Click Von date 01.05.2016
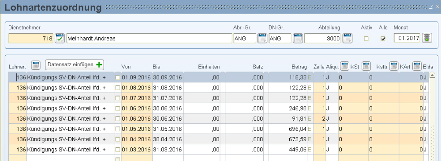Viewport: 441px width, 161px height. 137,129
